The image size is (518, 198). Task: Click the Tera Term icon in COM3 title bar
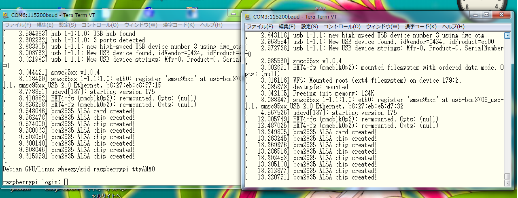click(248, 17)
